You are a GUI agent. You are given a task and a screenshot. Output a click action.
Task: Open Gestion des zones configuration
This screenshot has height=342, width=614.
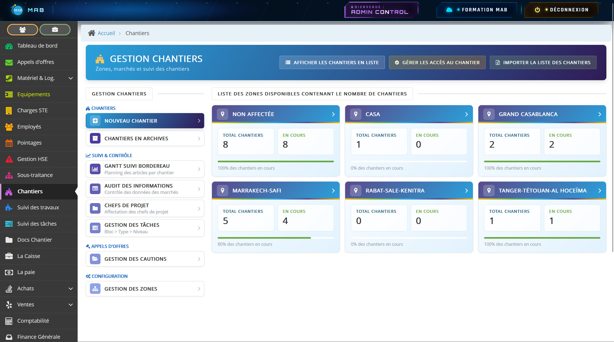(145, 289)
